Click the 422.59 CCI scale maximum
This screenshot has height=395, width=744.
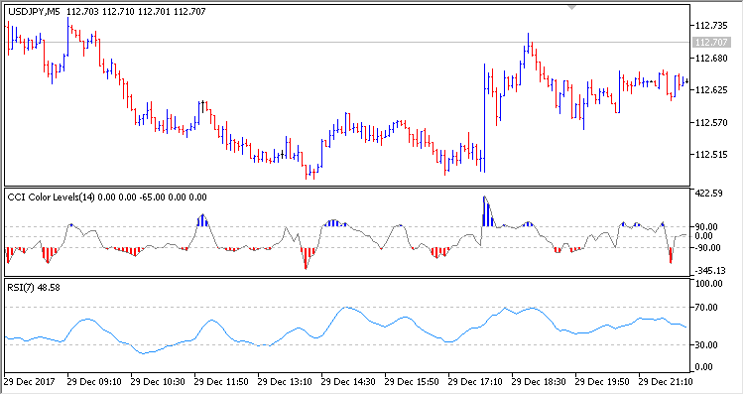[708, 194]
